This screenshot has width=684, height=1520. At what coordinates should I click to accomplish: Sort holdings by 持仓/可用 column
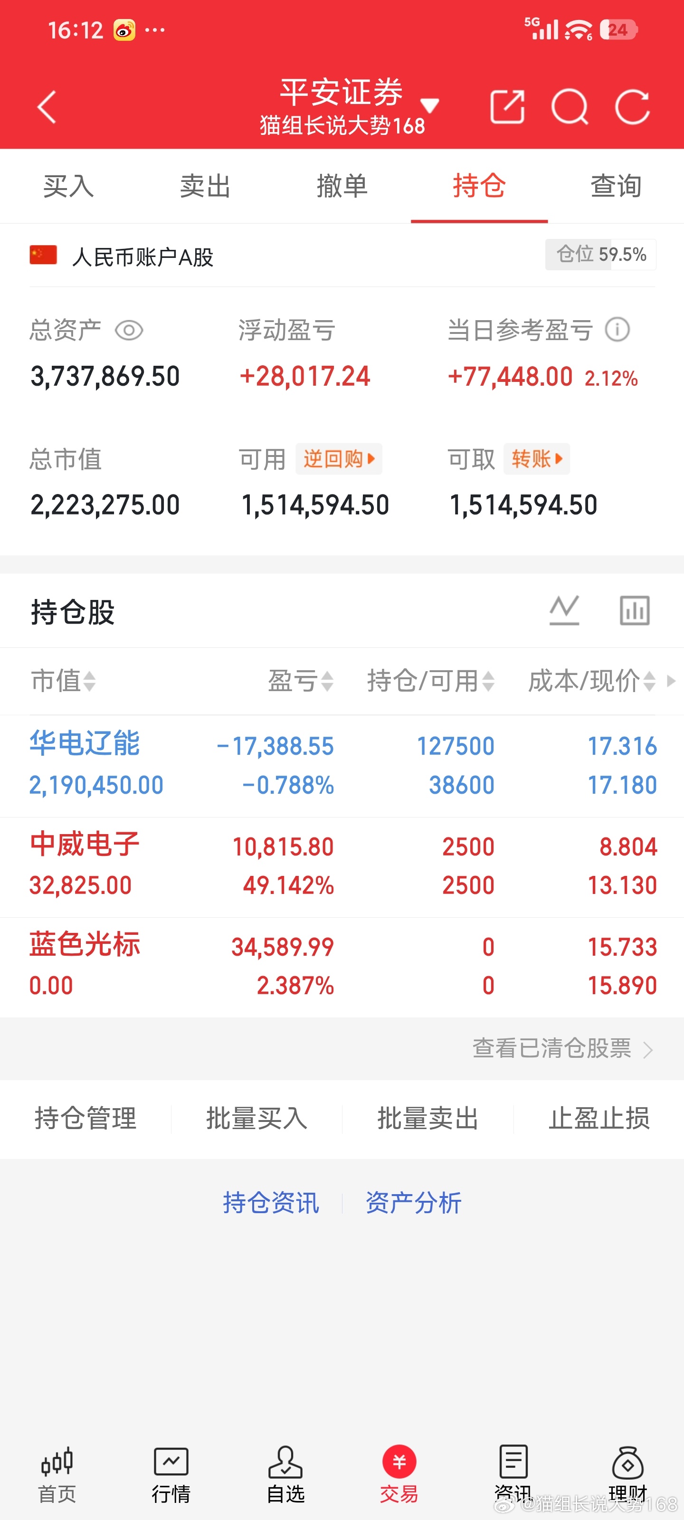tap(431, 681)
